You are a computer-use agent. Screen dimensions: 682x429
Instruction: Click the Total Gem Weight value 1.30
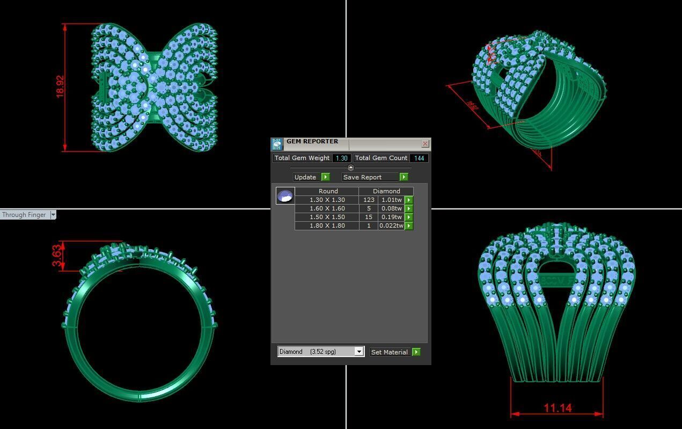coord(342,158)
